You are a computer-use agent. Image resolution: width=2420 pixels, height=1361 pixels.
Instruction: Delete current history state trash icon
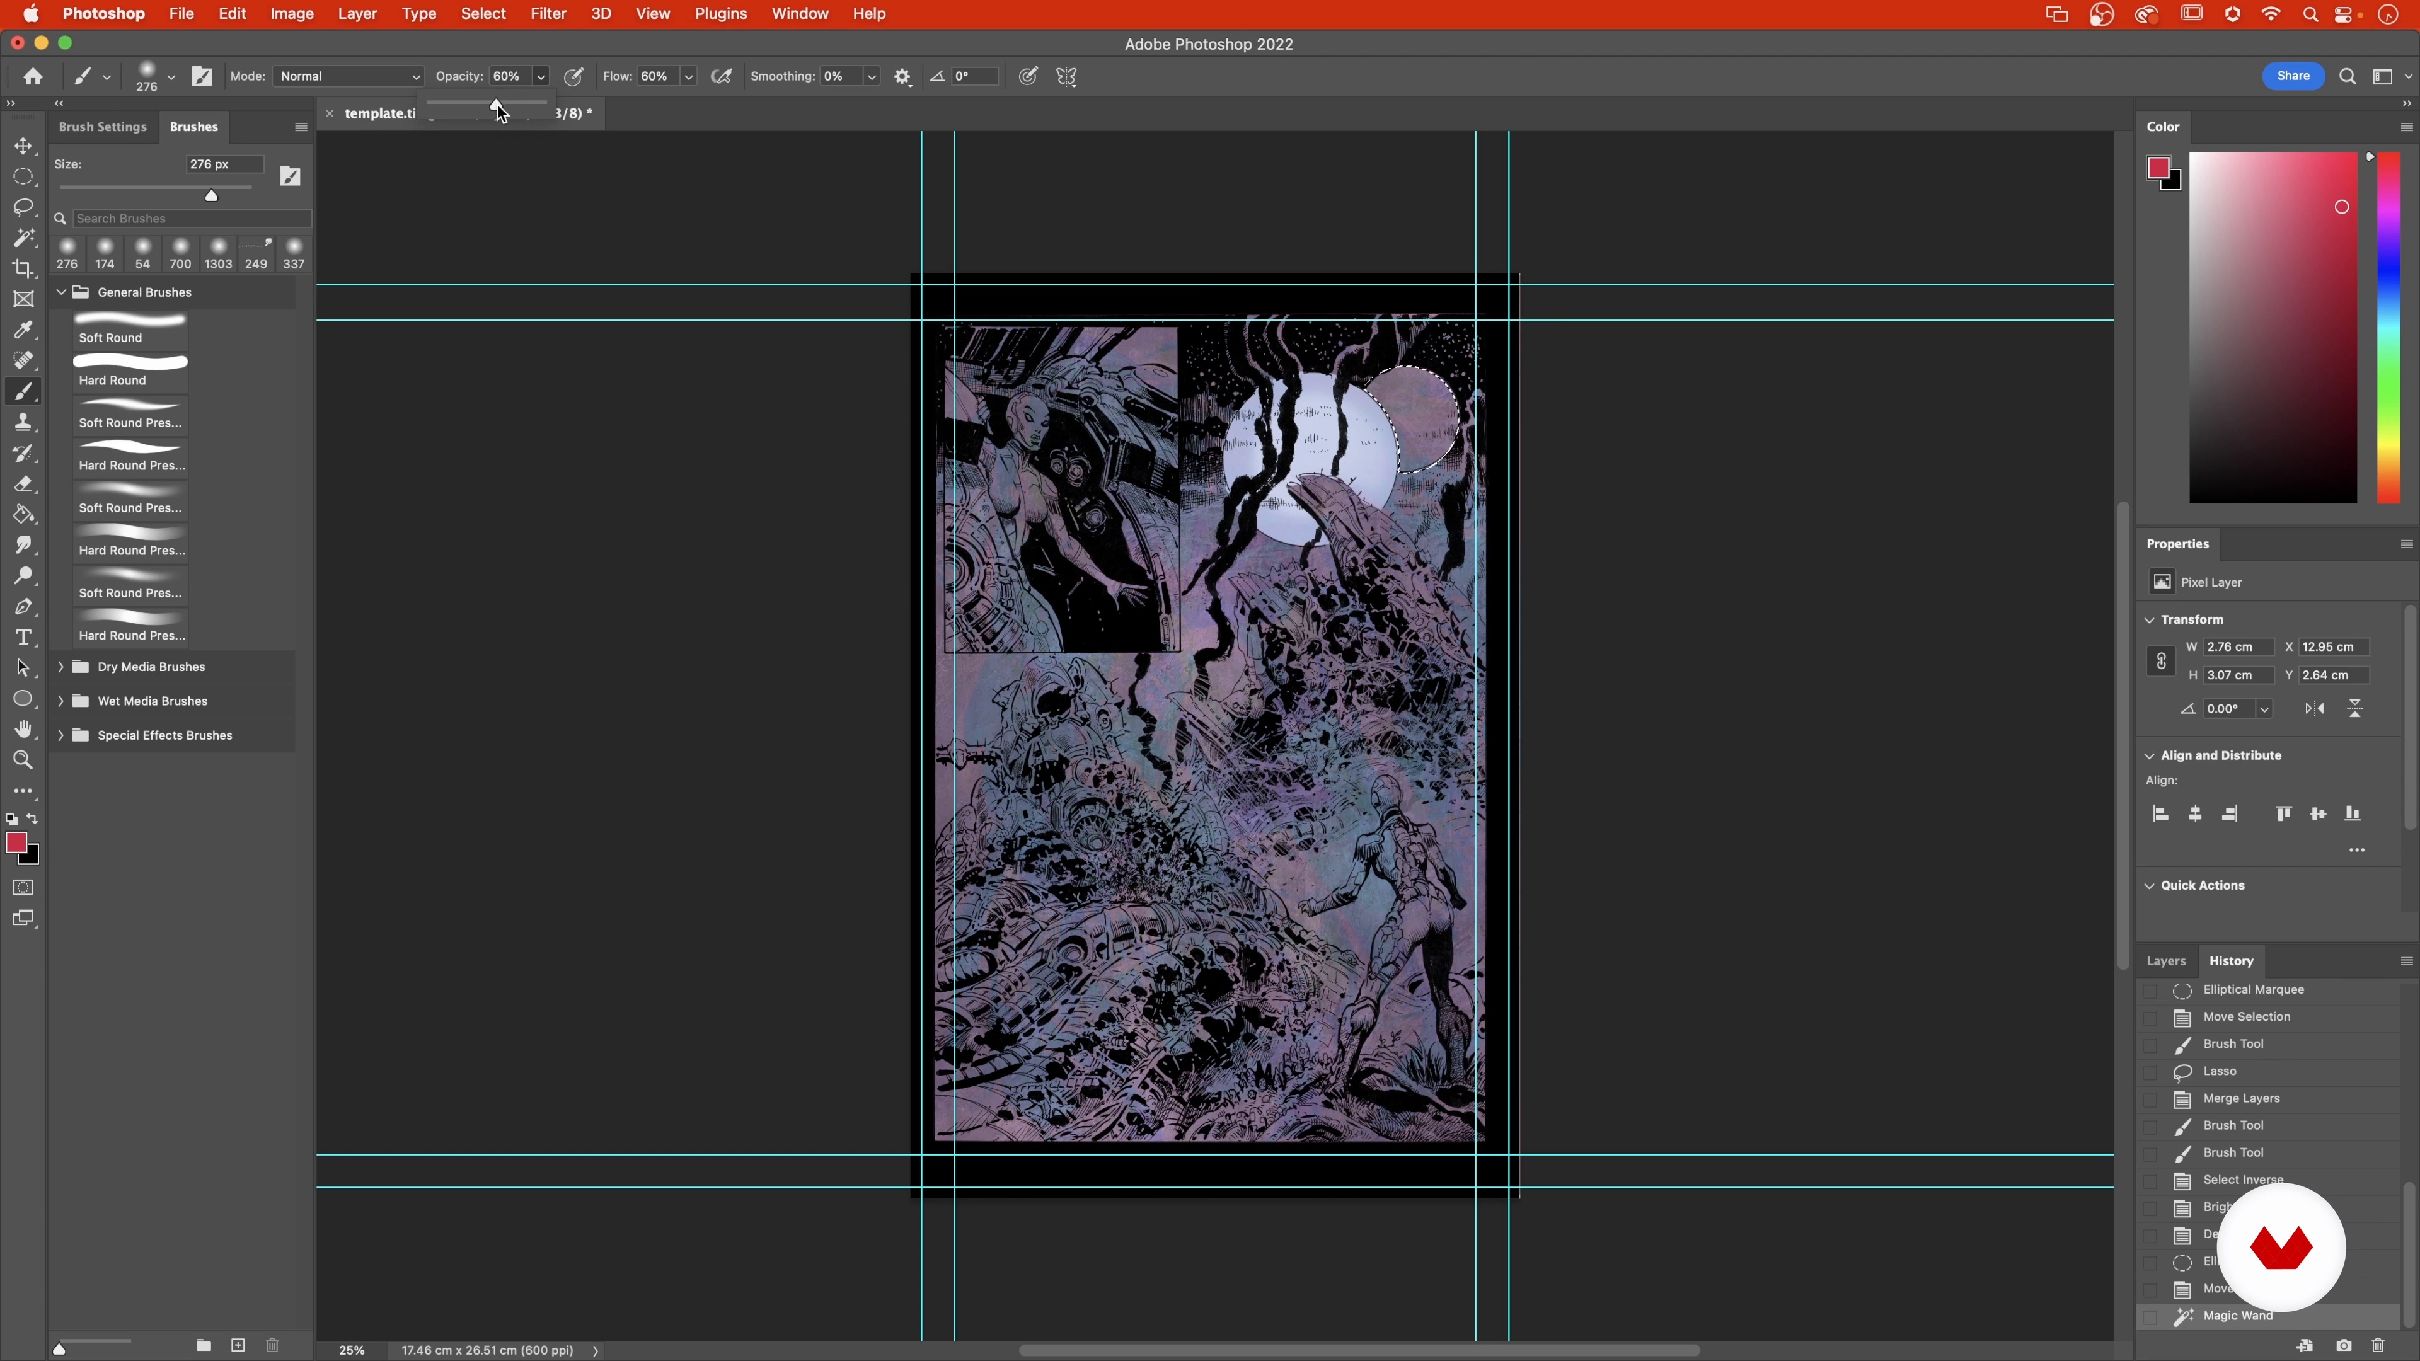pyautogui.click(x=2378, y=1346)
